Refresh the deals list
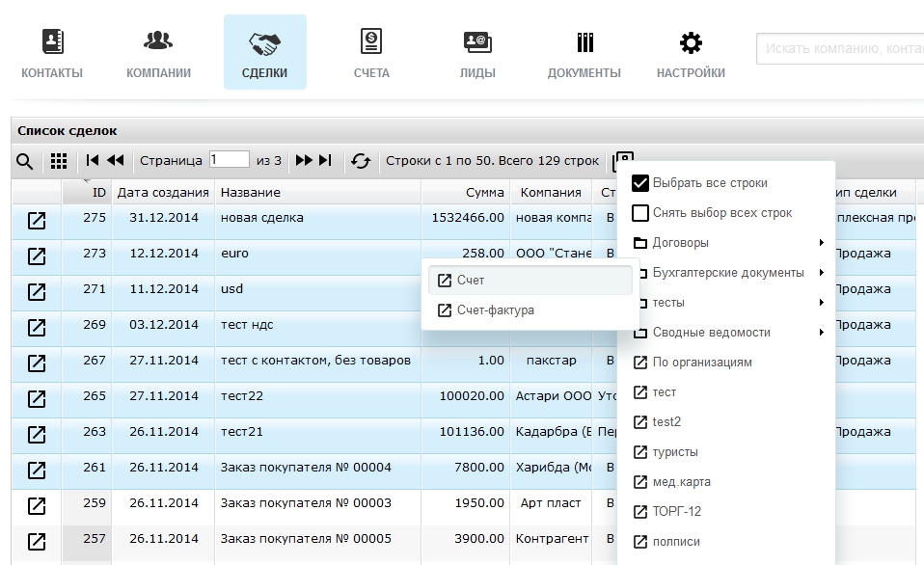This screenshot has width=924, height=565. click(361, 161)
